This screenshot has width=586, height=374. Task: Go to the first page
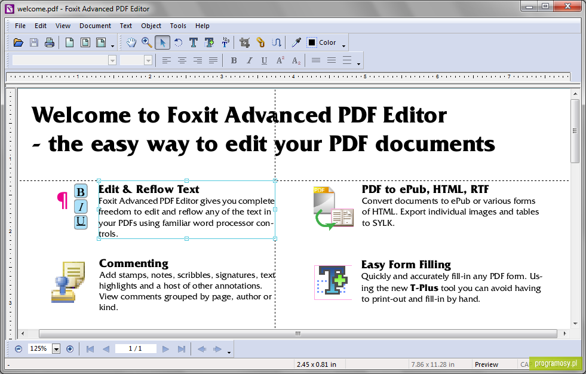[90, 349]
